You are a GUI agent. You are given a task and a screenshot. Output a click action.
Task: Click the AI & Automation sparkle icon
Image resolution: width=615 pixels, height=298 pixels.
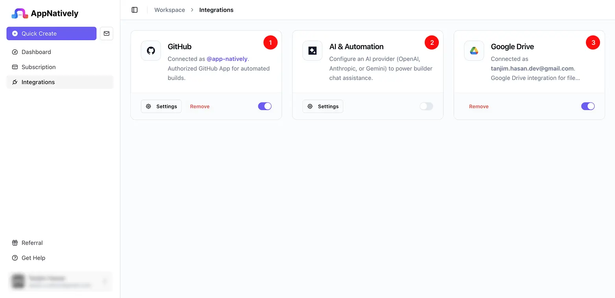313,51
